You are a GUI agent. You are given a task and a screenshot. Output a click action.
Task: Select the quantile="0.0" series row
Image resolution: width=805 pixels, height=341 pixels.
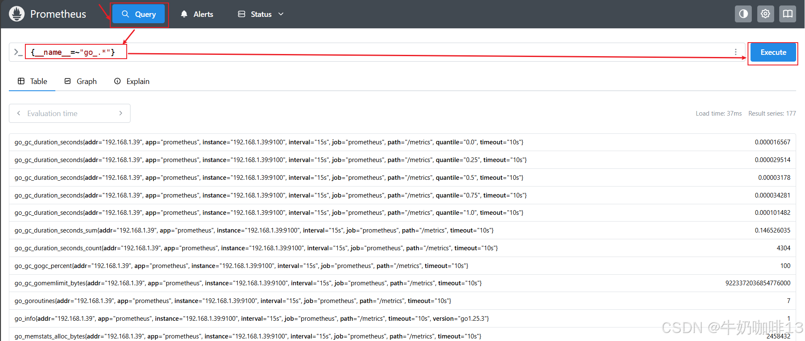click(402, 142)
